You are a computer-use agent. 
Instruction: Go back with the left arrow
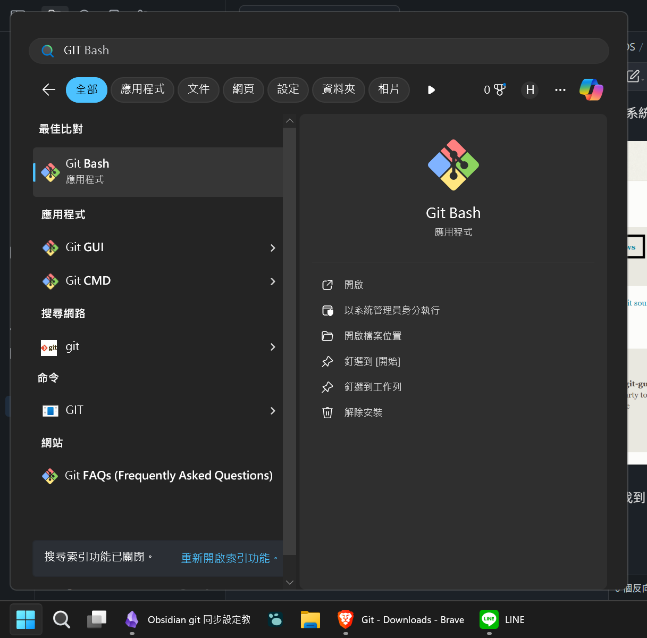[49, 89]
